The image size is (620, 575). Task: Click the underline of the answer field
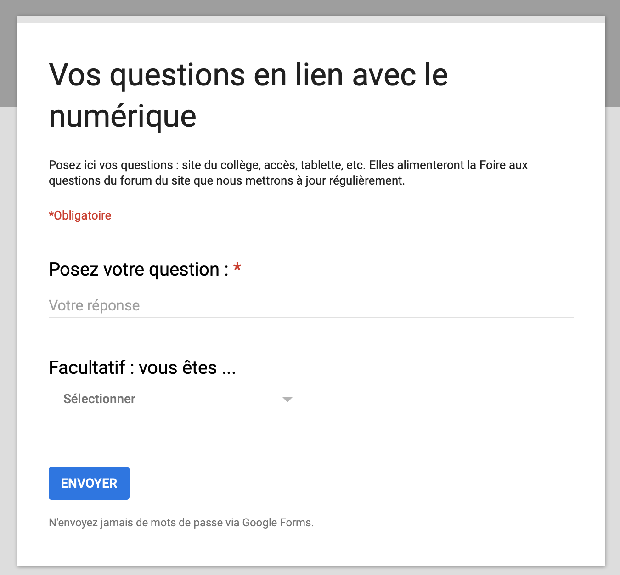pos(311,317)
